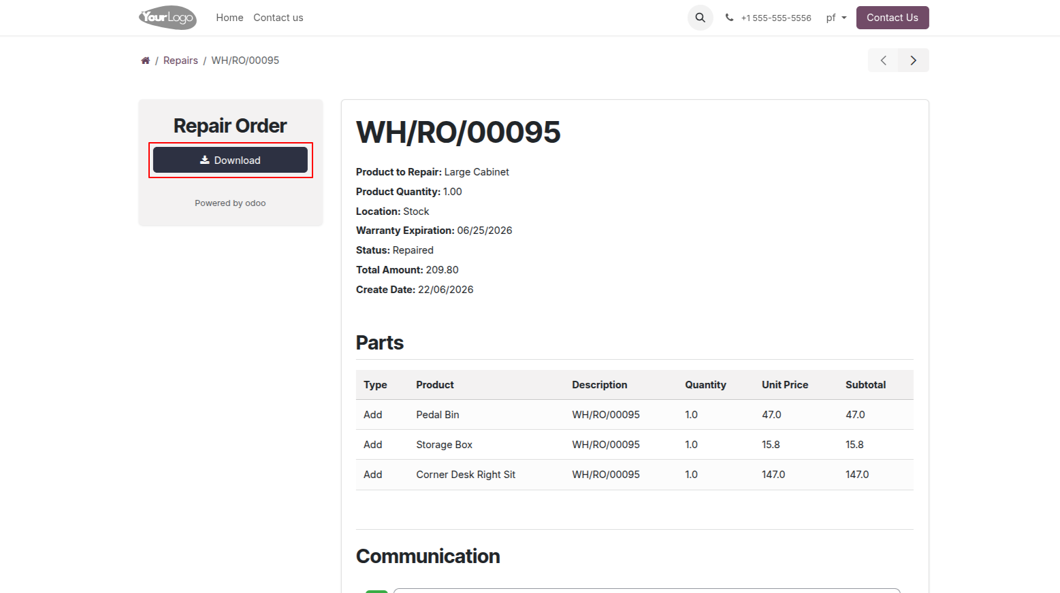Open the Home menu item
Image resolution: width=1060 pixels, height=593 pixels.
tap(229, 18)
